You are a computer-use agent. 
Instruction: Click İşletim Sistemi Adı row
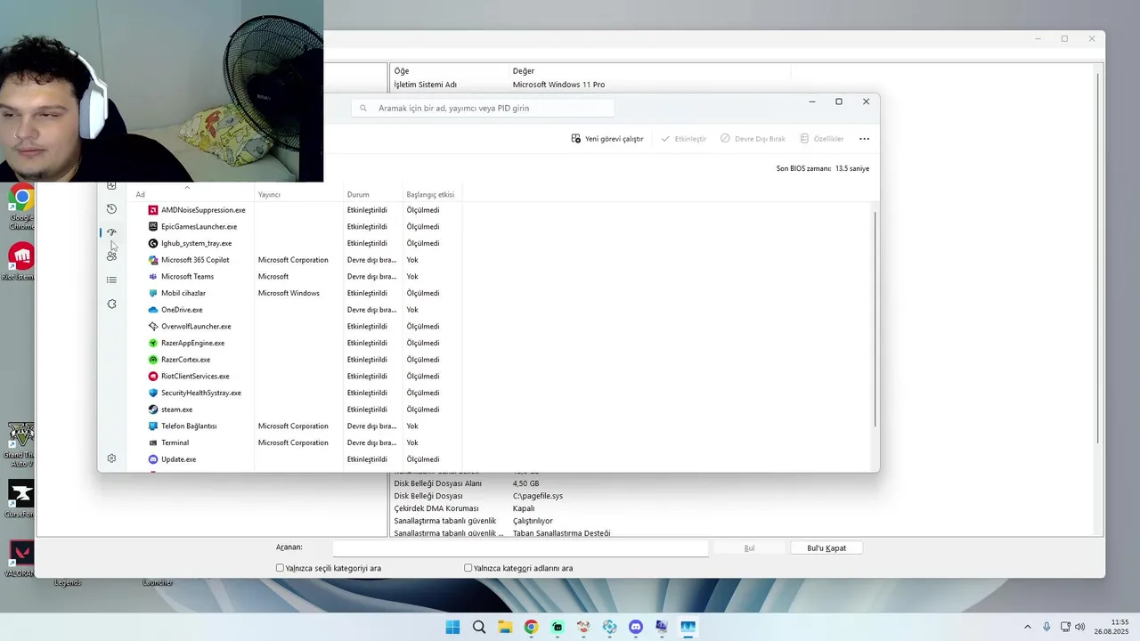click(745, 85)
